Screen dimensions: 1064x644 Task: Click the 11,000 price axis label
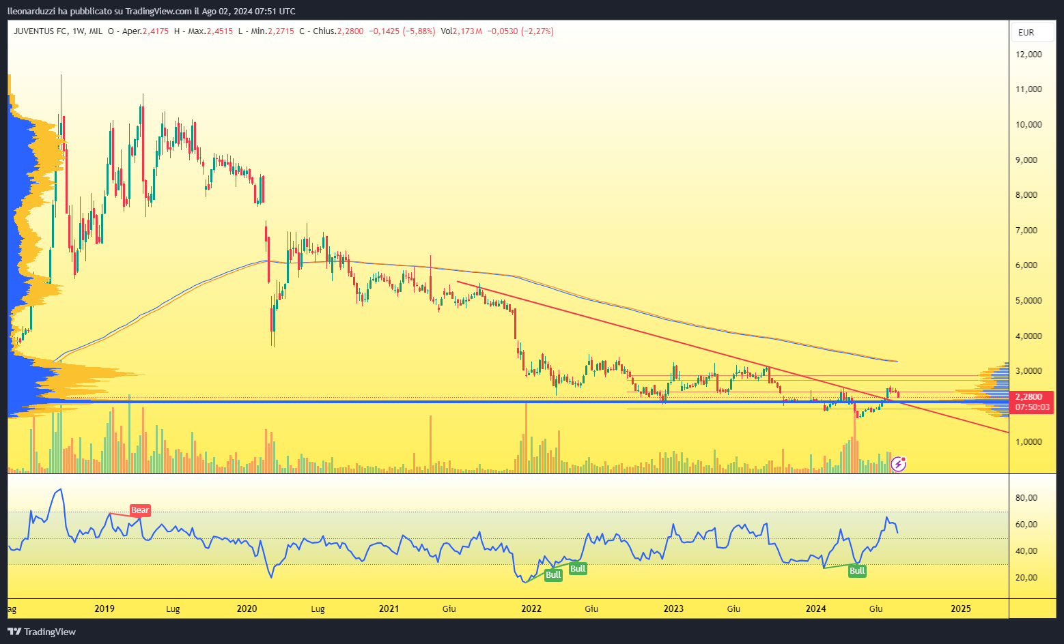pyautogui.click(x=1028, y=89)
